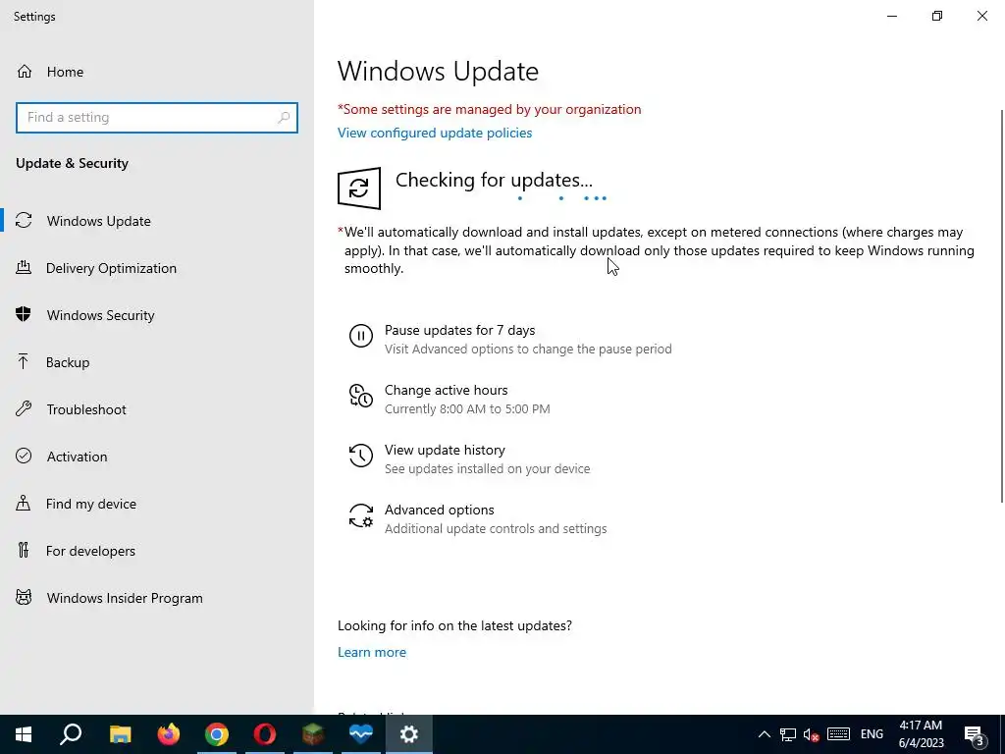This screenshot has width=1005, height=754.
Task: Launch File Explorer from taskbar
Action: click(x=120, y=734)
